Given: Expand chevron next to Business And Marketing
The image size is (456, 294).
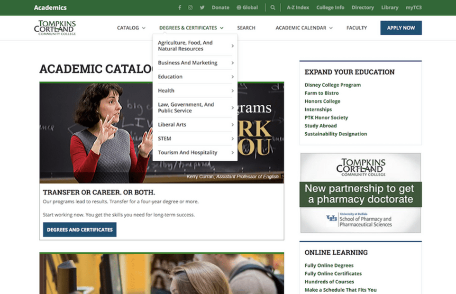Looking at the screenshot, I should pos(232,63).
